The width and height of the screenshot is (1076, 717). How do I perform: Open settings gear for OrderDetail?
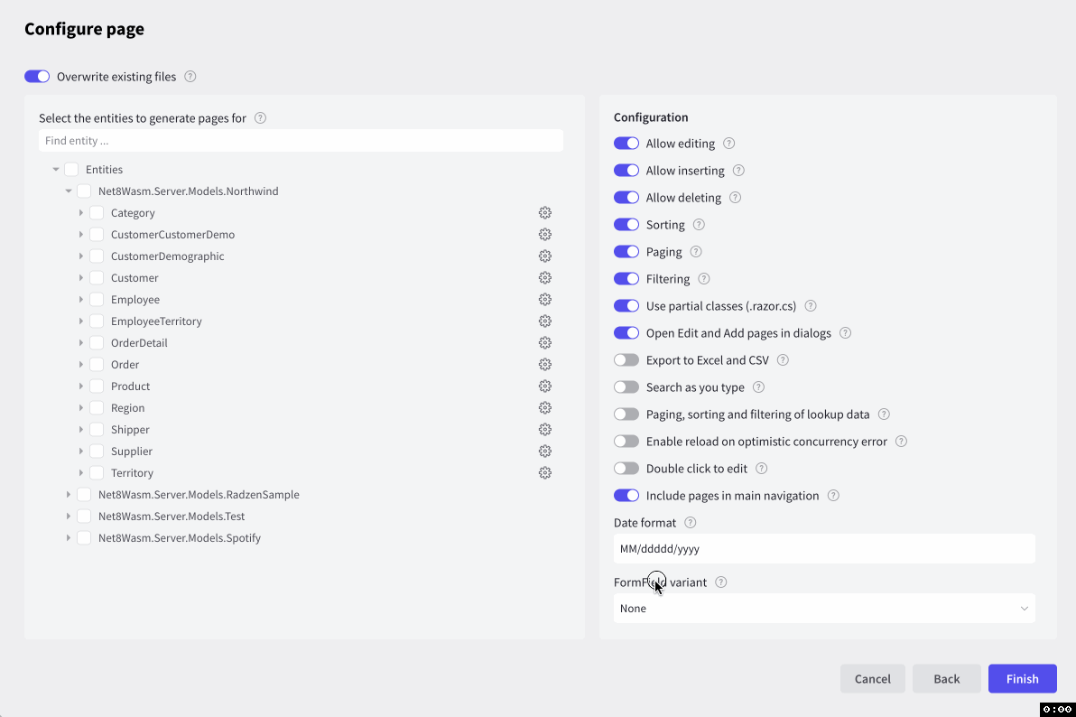[x=545, y=343]
